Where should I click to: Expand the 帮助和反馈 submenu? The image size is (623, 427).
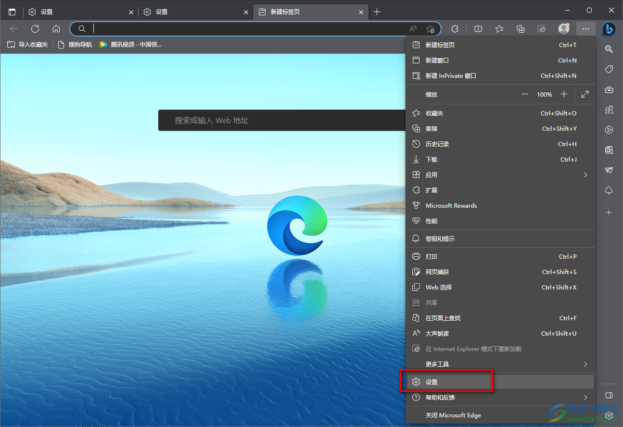[500, 397]
